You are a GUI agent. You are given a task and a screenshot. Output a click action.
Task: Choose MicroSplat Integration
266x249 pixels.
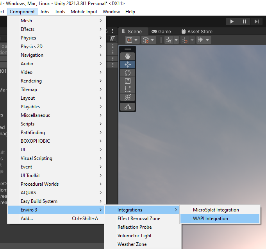click(x=220, y=210)
